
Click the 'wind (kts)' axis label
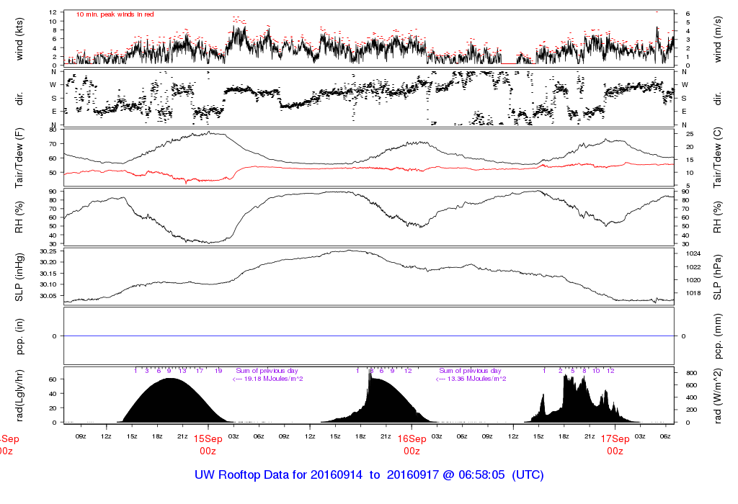tap(19, 39)
